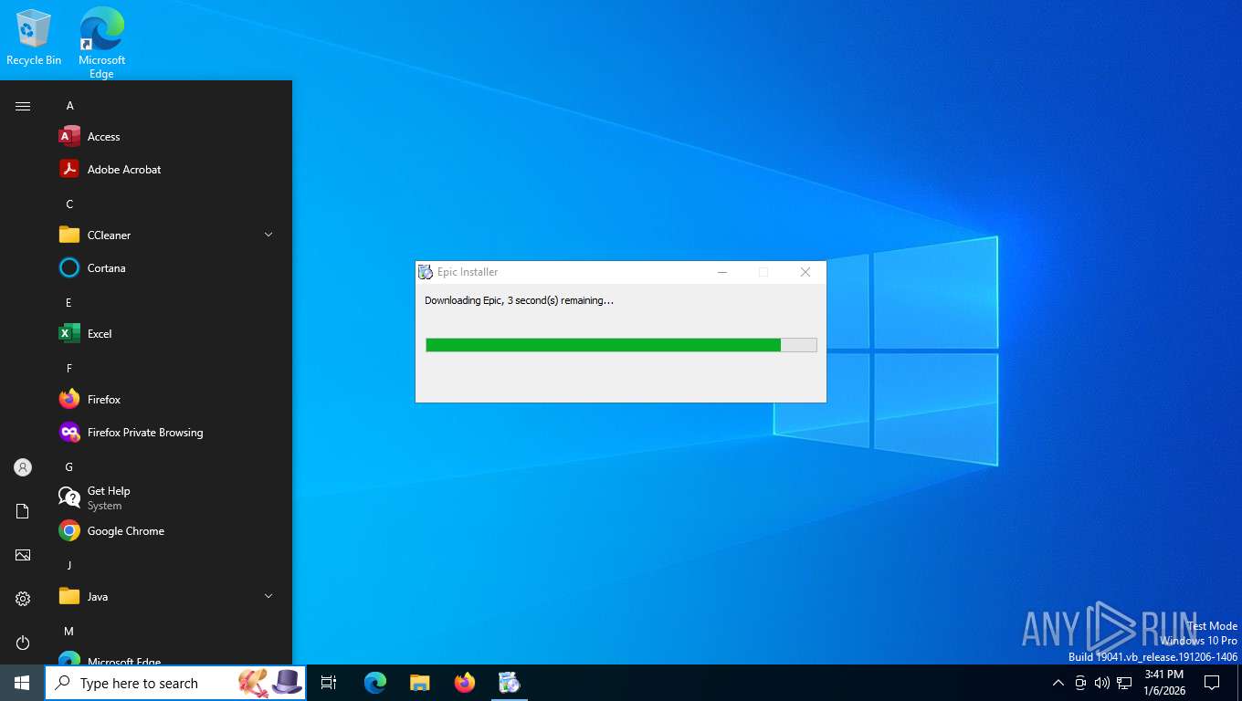Open Firefox from taskbar
The width and height of the screenshot is (1242, 701).
465,683
